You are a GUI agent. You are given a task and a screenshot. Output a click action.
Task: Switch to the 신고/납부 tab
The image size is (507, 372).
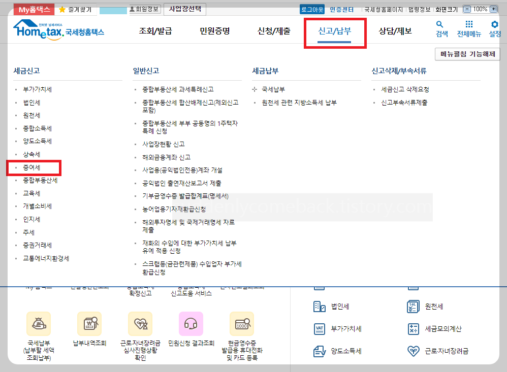[x=335, y=30]
